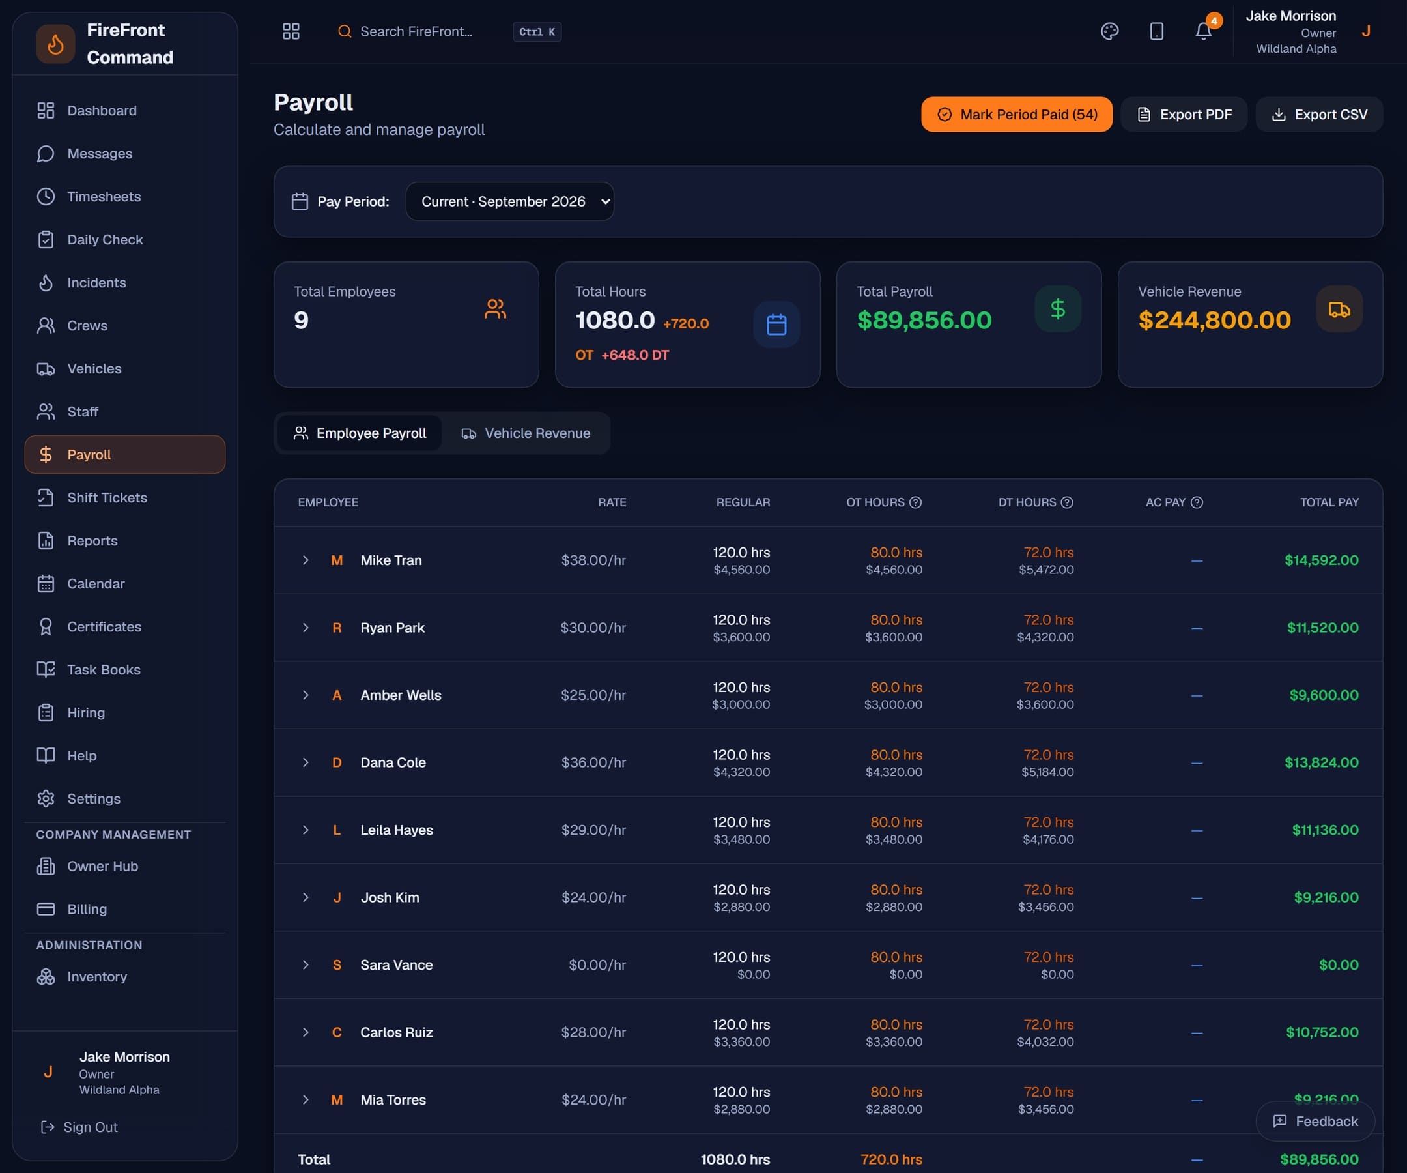Open the Feedback button
The image size is (1407, 1173).
click(1315, 1122)
